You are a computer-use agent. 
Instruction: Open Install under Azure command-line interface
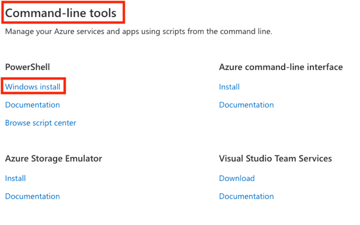pyautogui.click(x=229, y=87)
